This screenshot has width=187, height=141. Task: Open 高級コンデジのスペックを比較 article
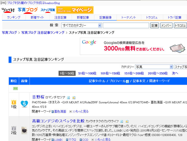click(x=58, y=121)
